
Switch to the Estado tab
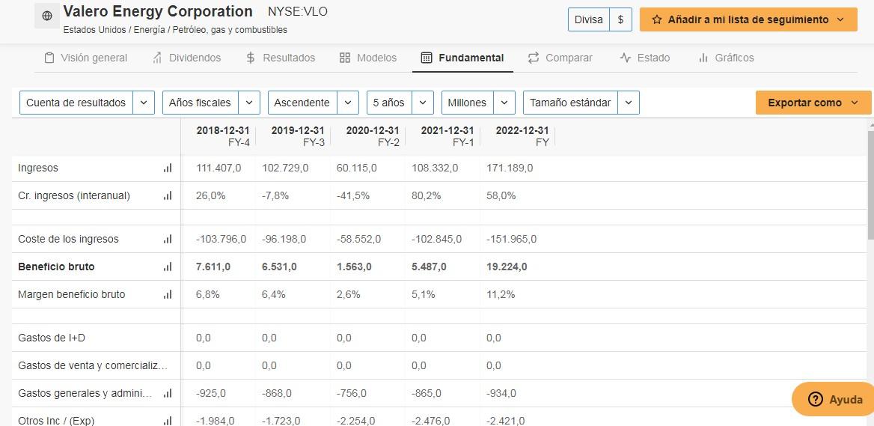point(645,58)
